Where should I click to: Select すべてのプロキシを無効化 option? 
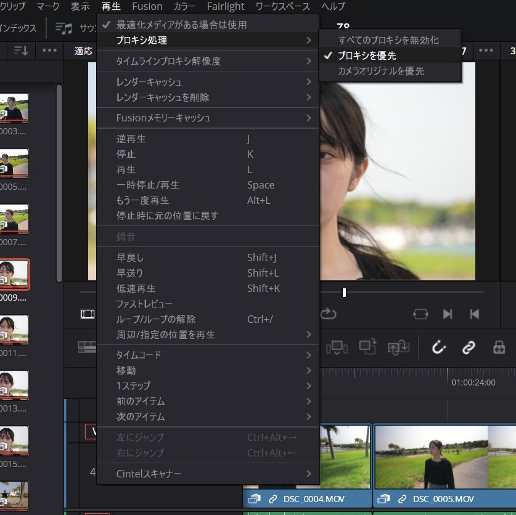coord(390,40)
